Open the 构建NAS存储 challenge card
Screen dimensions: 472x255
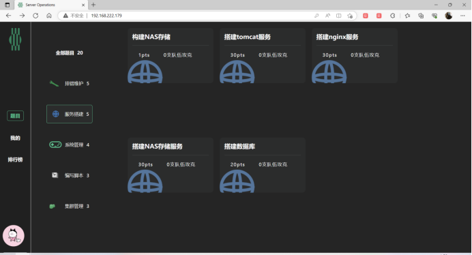pos(171,56)
